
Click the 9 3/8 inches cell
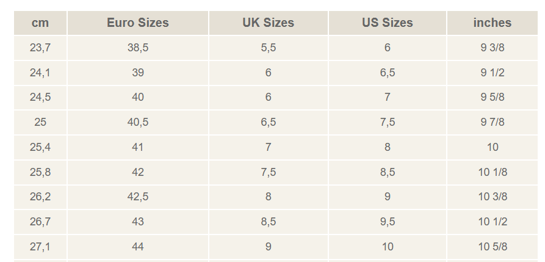tap(493, 48)
